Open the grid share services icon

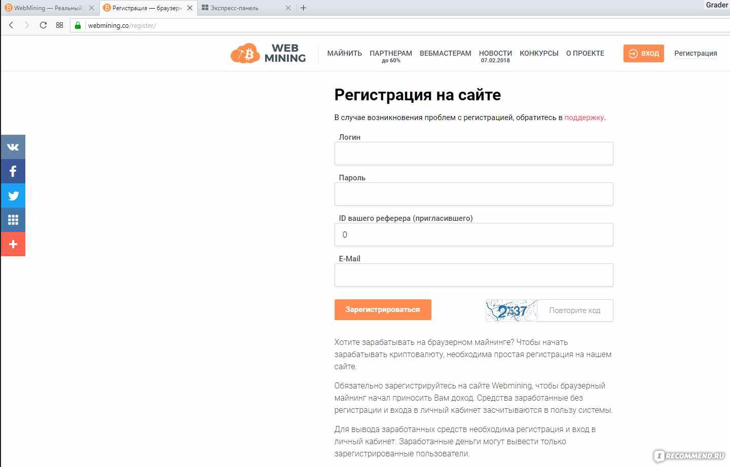point(13,220)
